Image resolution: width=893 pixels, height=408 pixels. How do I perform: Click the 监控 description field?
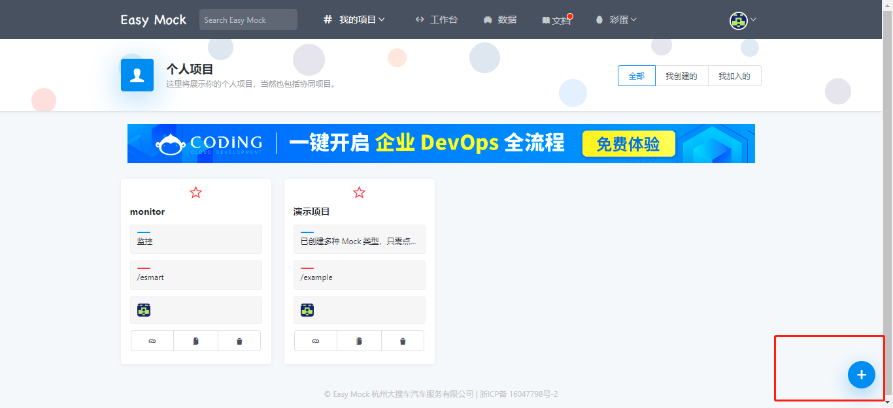click(x=196, y=239)
